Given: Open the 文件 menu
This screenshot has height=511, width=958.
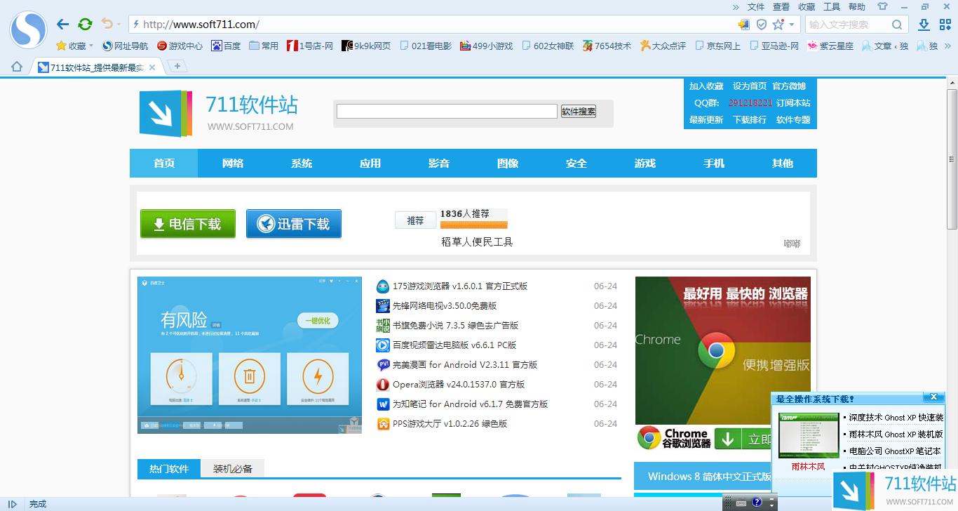Looking at the screenshot, I should tap(756, 6).
